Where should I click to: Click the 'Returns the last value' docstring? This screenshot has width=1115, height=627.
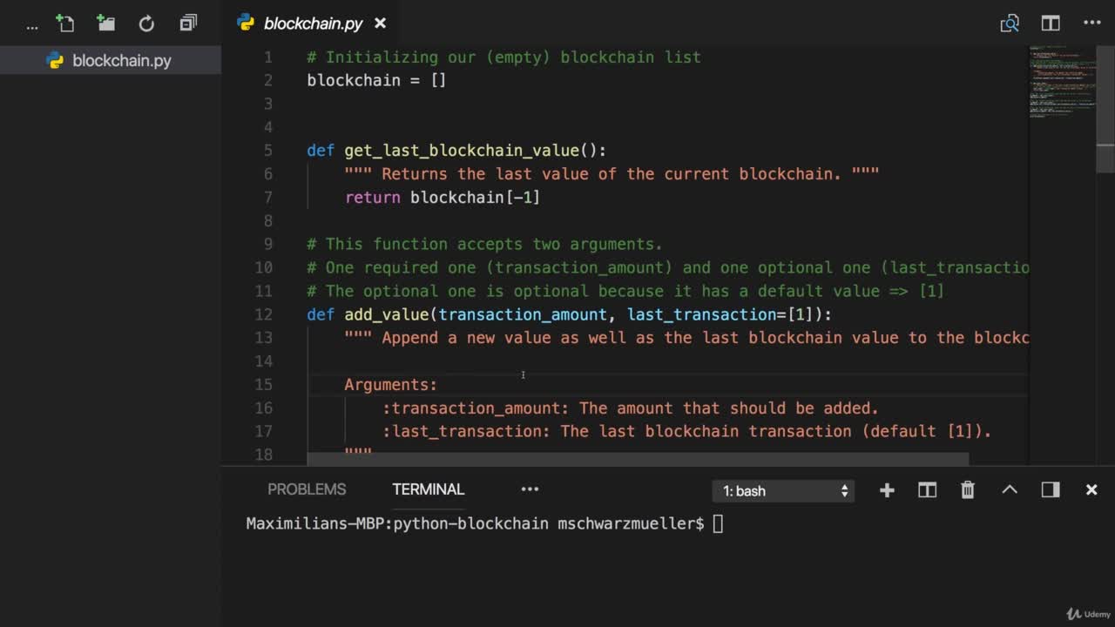coord(612,174)
